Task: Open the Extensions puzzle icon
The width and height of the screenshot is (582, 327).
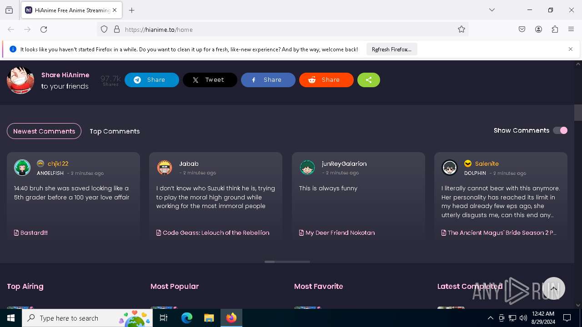Action: (x=555, y=30)
